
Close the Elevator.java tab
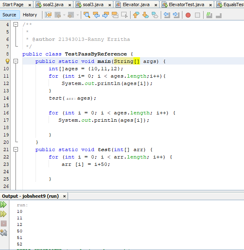click(156, 5)
